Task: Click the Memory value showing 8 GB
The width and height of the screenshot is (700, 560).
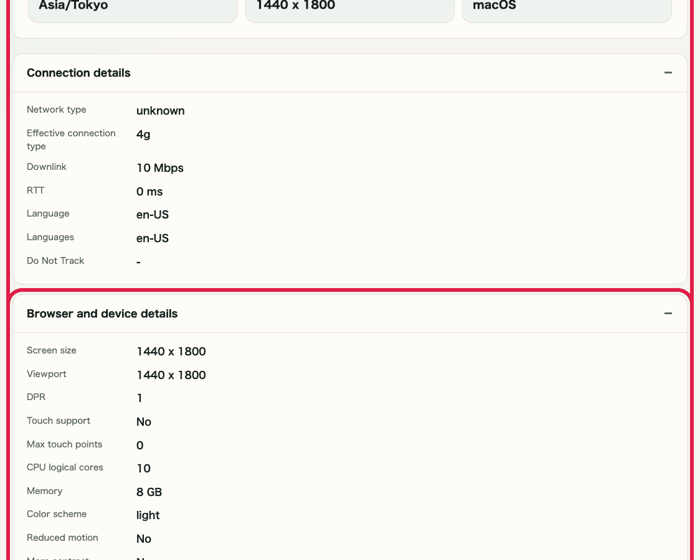Action: [149, 492]
